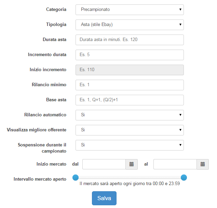Image resolution: width=217 pixels, height=208 pixels.
Task: Click the Base asta input
Action: tap(130, 100)
